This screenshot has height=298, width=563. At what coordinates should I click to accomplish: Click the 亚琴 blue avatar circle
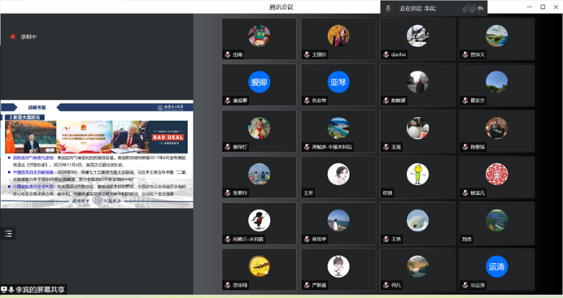pyautogui.click(x=338, y=82)
